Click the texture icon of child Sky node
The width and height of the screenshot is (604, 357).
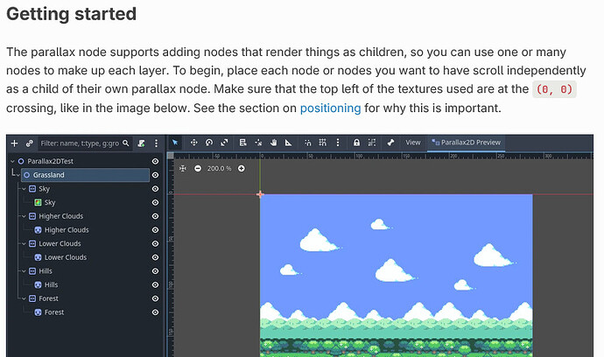coord(38,202)
